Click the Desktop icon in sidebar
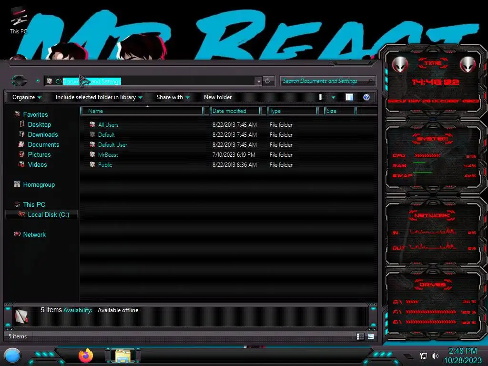 (22, 124)
